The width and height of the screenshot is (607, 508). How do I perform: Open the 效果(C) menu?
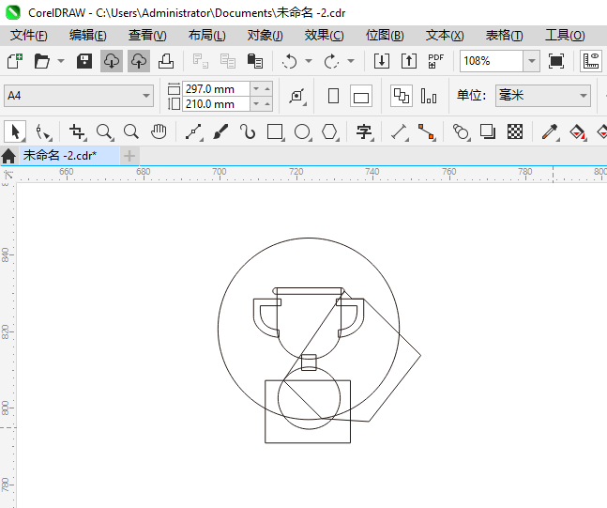[x=324, y=35]
